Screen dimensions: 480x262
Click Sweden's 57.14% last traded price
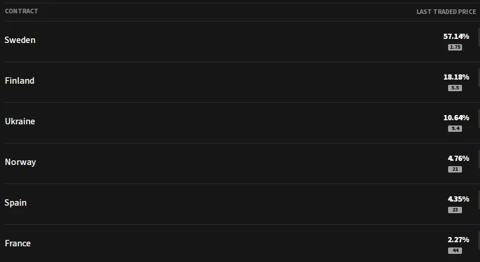[456, 36]
